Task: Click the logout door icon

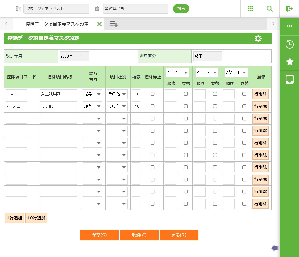Action: [x=289, y=9]
